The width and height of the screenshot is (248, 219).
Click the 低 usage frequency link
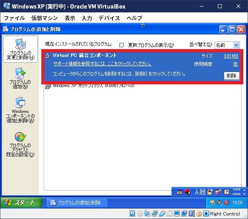[x=236, y=64]
